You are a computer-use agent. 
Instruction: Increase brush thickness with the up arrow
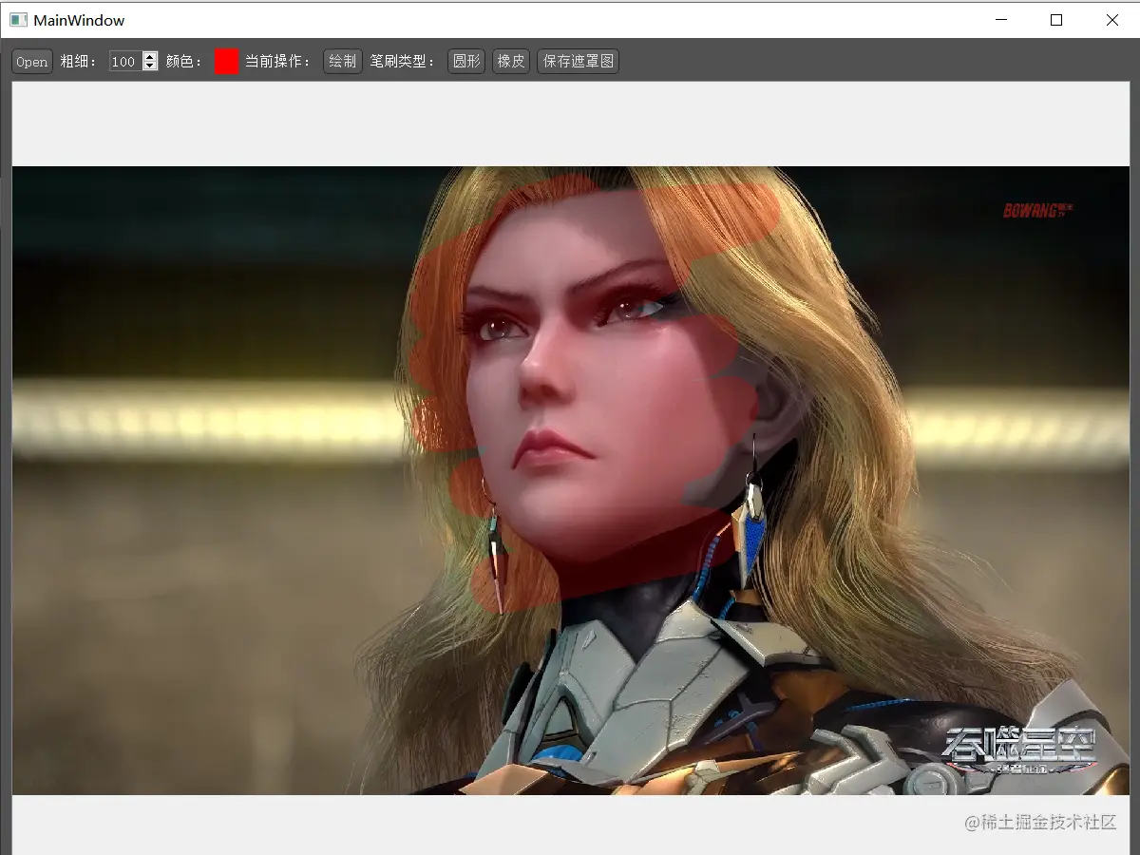[150, 56]
